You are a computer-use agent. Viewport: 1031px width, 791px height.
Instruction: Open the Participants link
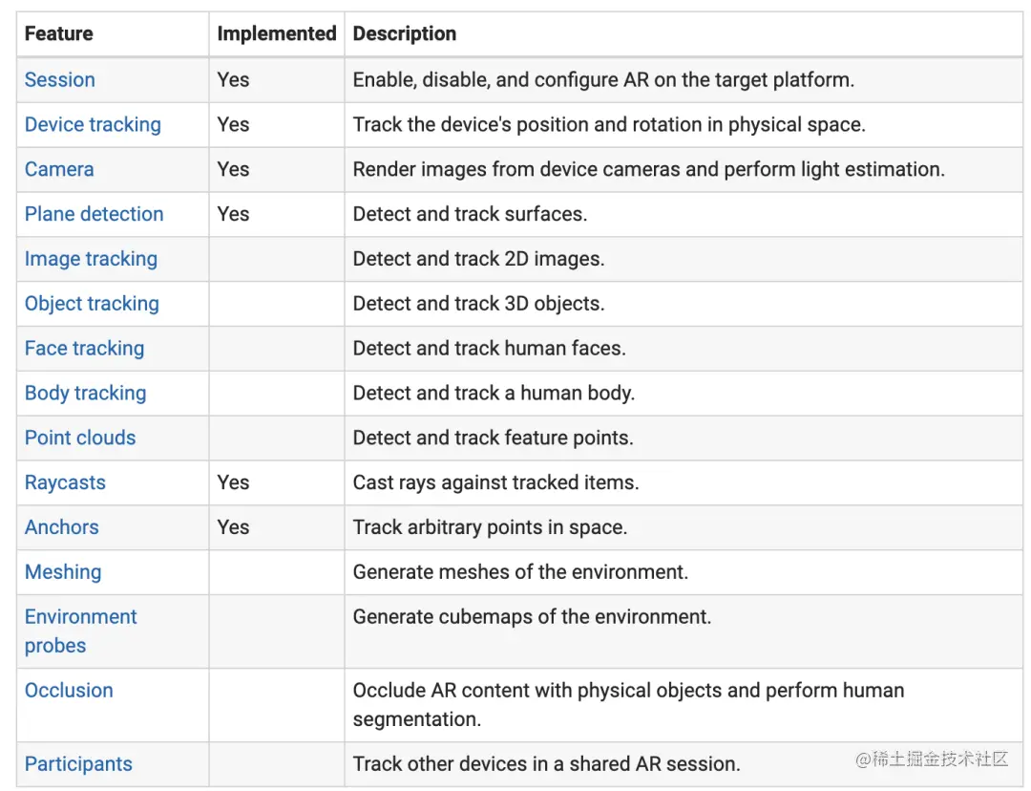[78, 764]
